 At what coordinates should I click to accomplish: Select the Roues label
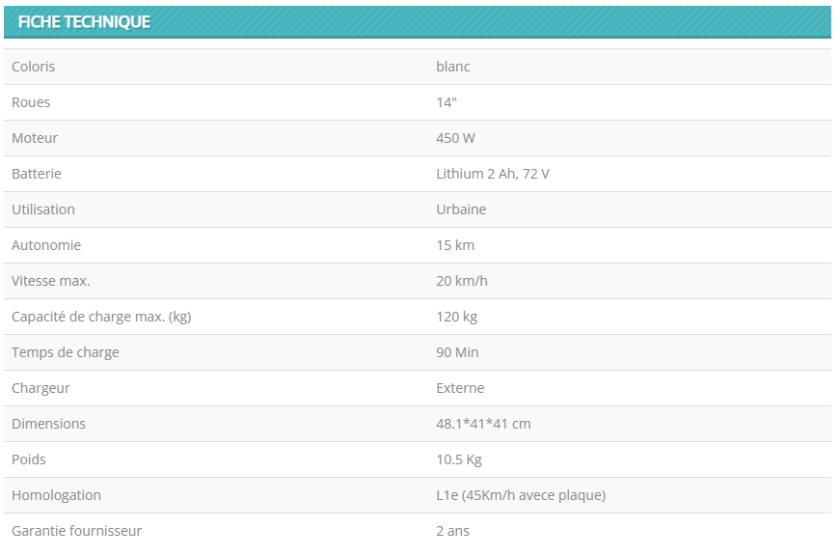[31, 102]
